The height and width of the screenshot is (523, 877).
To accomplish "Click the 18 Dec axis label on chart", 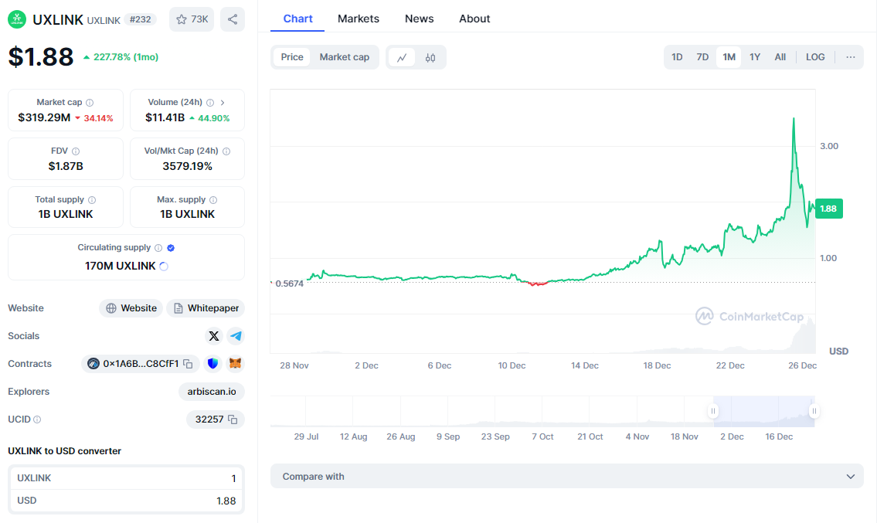I will [x=657, y=366].
